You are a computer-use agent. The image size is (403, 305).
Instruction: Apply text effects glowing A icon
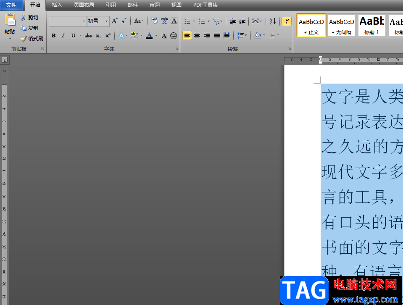(121, 36)
